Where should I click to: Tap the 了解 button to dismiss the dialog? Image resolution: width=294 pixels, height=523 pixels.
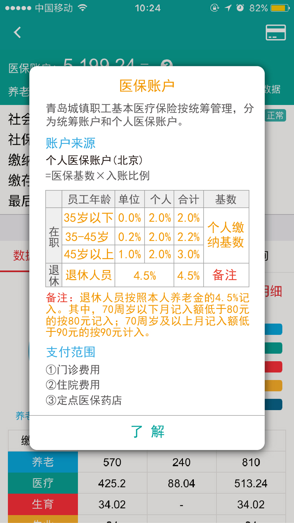pyautogui.click(x=147, y=432)
